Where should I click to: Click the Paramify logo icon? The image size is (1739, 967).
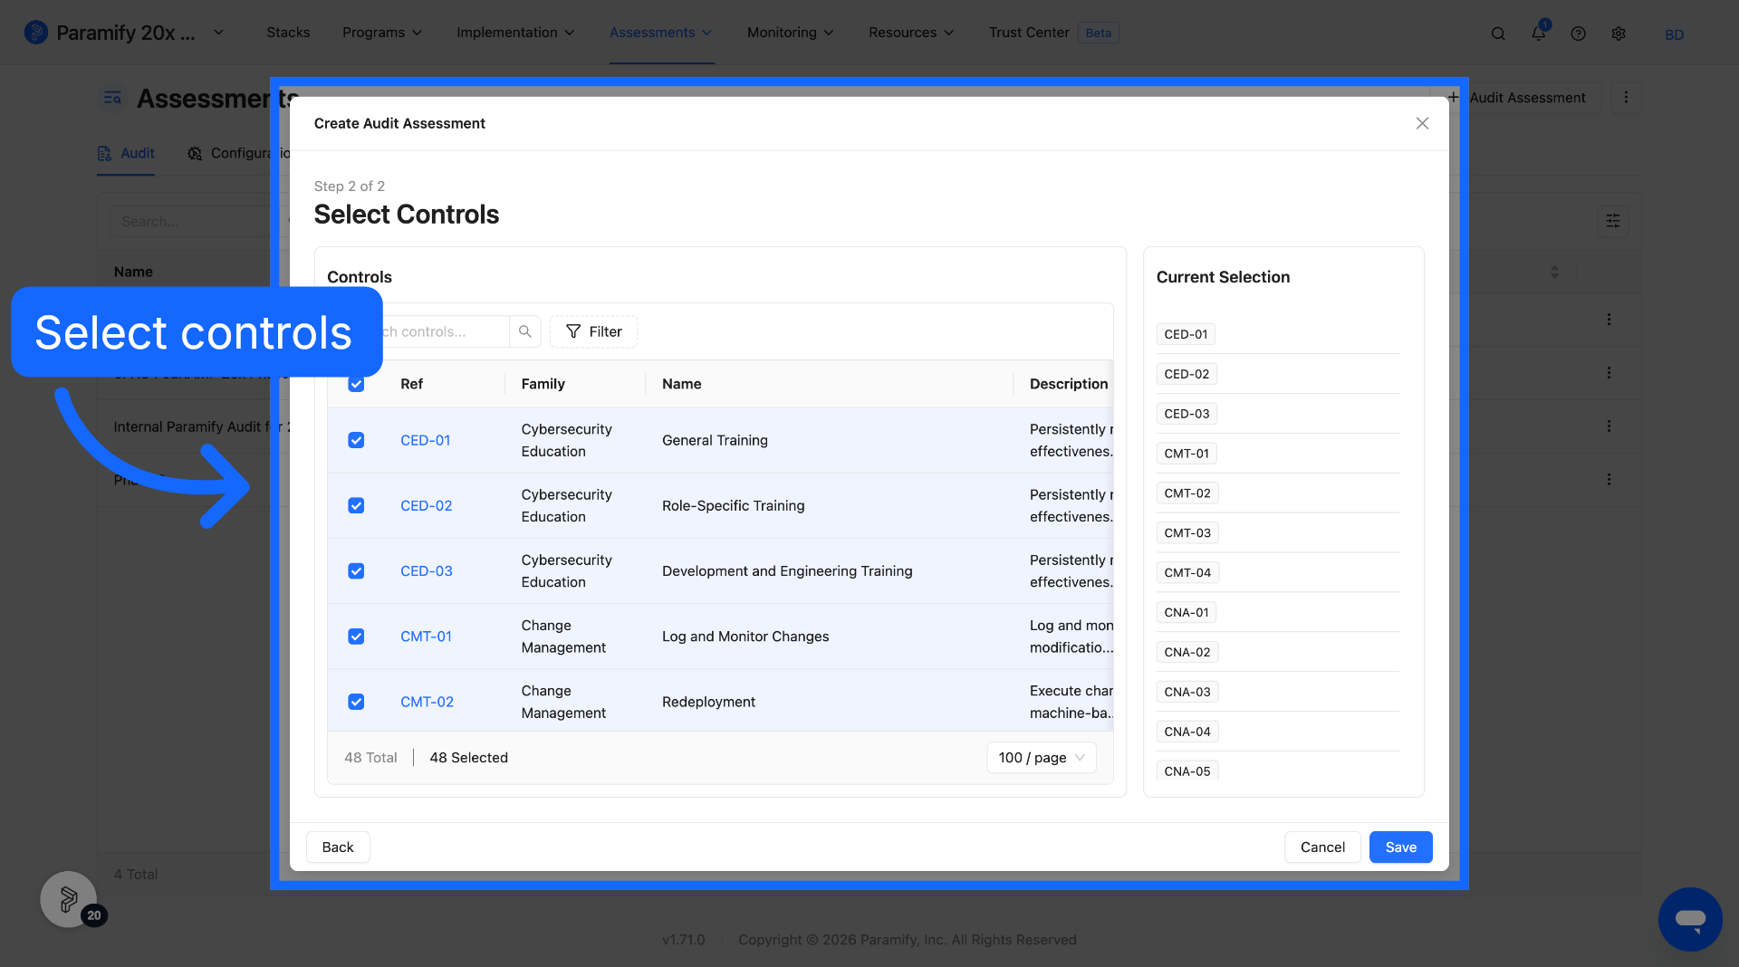click(x=36, y=33)
